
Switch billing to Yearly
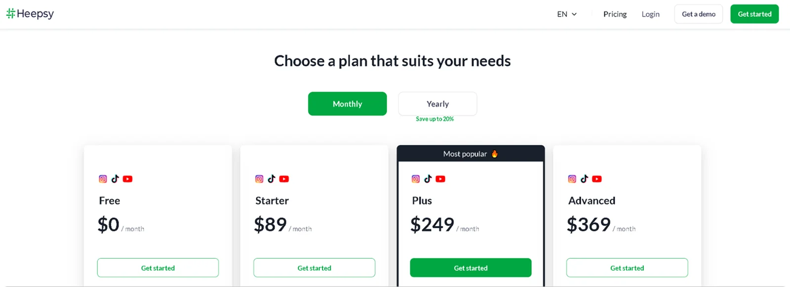(437, 104)
